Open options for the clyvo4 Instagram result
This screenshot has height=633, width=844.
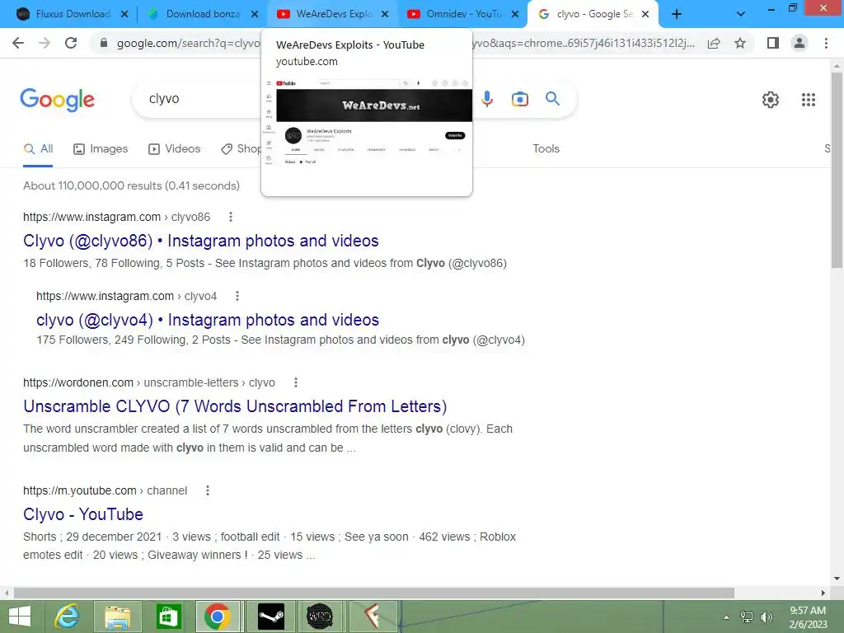click(x=237, y=296)
